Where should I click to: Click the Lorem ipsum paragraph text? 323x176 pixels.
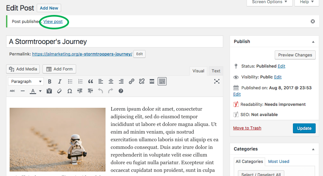[165, 140]
